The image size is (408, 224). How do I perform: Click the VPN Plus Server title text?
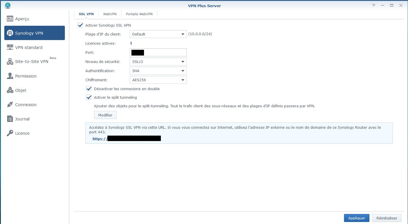click(x=204, y=6)
